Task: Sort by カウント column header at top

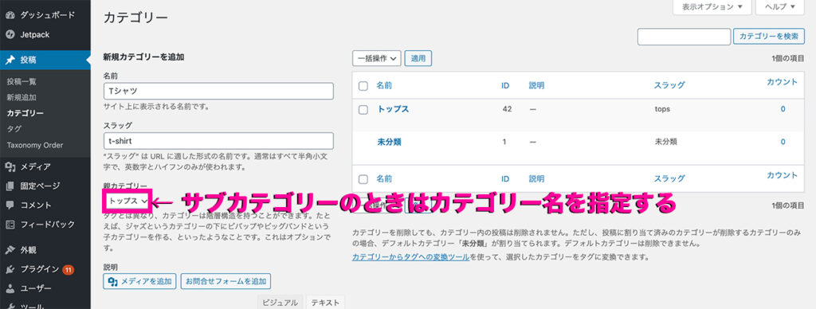Action: point(783,82)
